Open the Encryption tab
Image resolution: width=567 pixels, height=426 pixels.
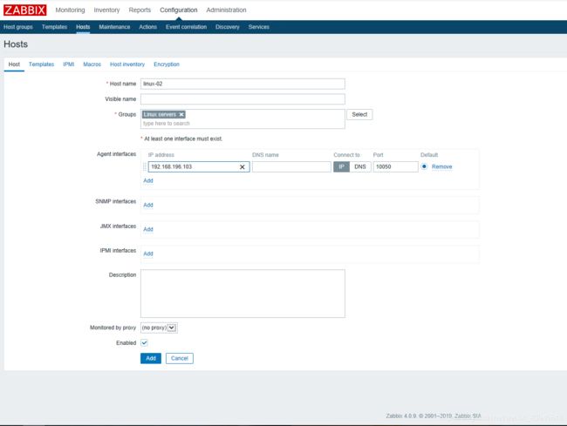[x=167, y=64]
